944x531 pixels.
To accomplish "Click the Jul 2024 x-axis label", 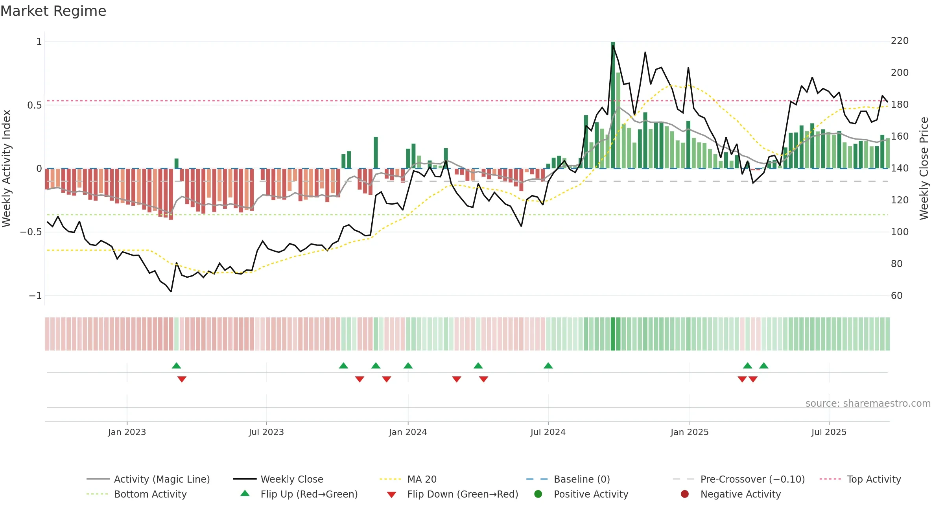I will pyautogui.click(x=548, y=432).
